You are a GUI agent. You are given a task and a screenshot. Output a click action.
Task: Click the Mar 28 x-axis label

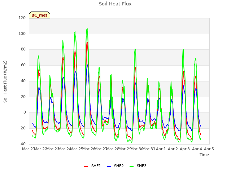click(x=113, y=149)
